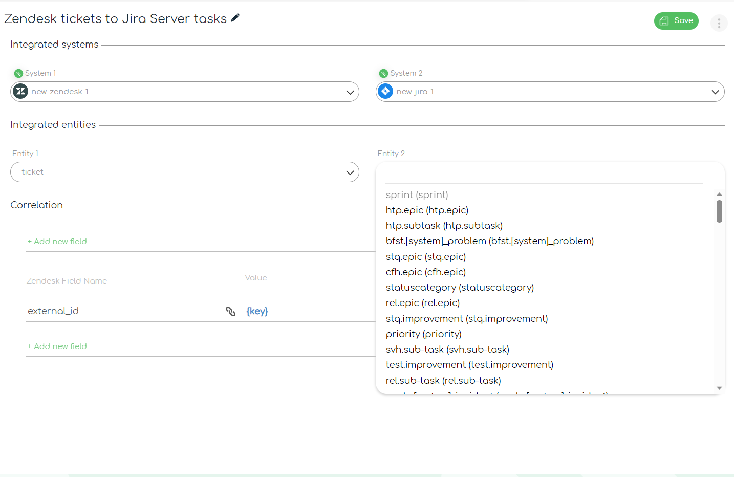Expand the new-jira-1 system dropdown

tap(550, 92)
